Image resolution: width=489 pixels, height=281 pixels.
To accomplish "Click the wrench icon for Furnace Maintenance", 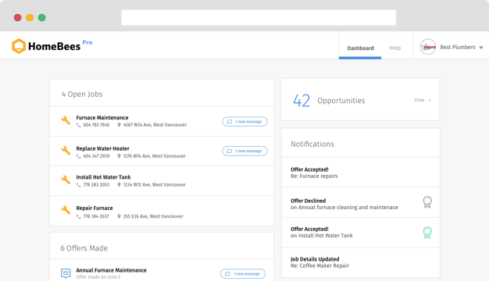I will coord(66,120).
